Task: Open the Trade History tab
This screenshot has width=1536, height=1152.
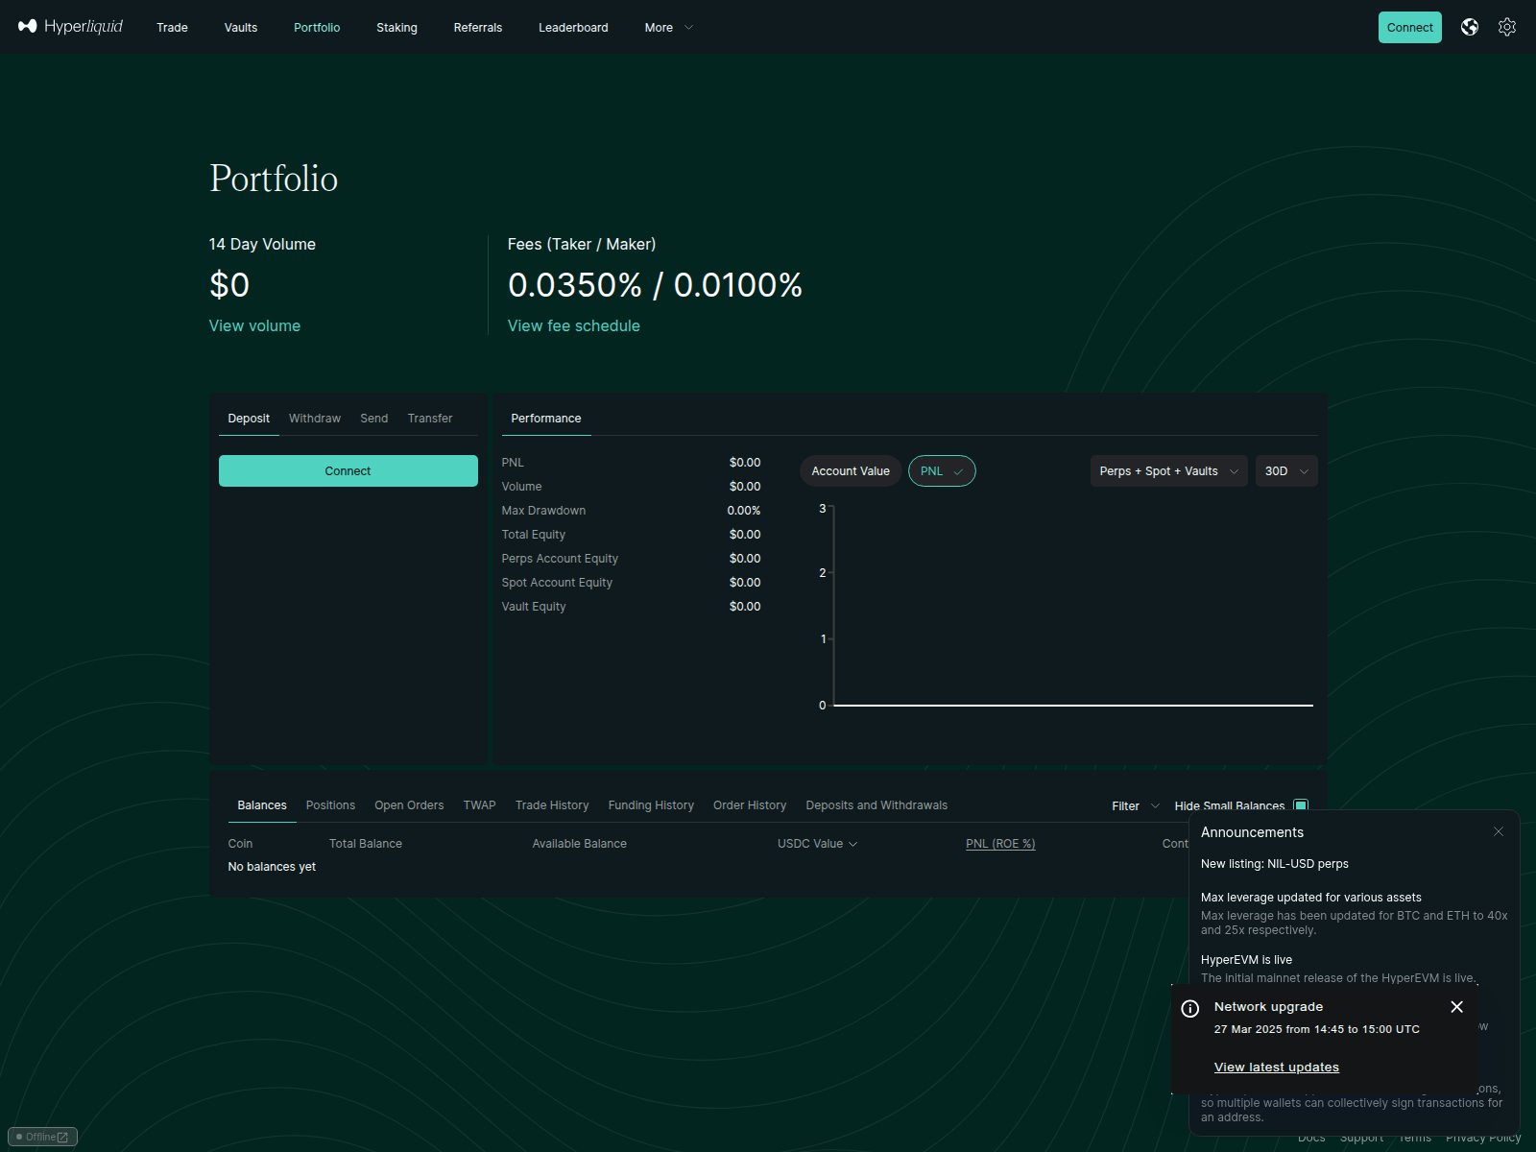Action: click(x=551, y=805)
